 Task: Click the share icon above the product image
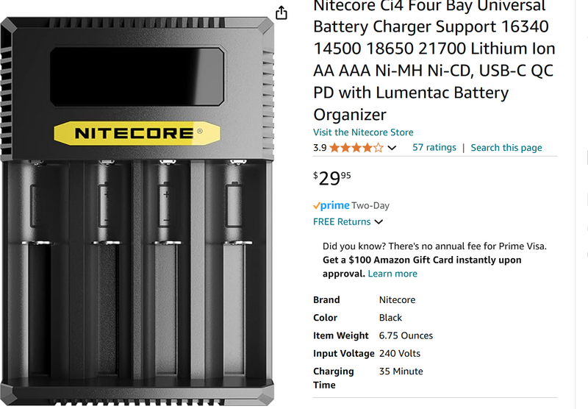click(281, 13)
